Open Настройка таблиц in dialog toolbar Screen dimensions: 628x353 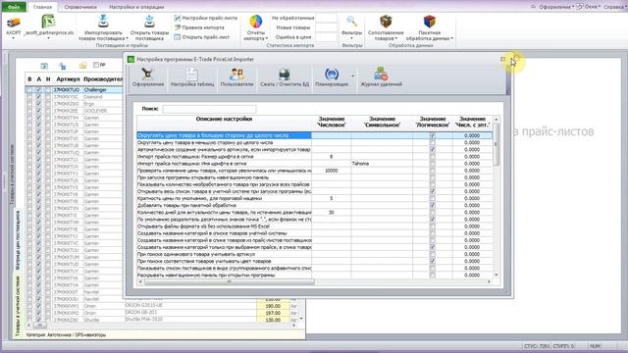192,77
